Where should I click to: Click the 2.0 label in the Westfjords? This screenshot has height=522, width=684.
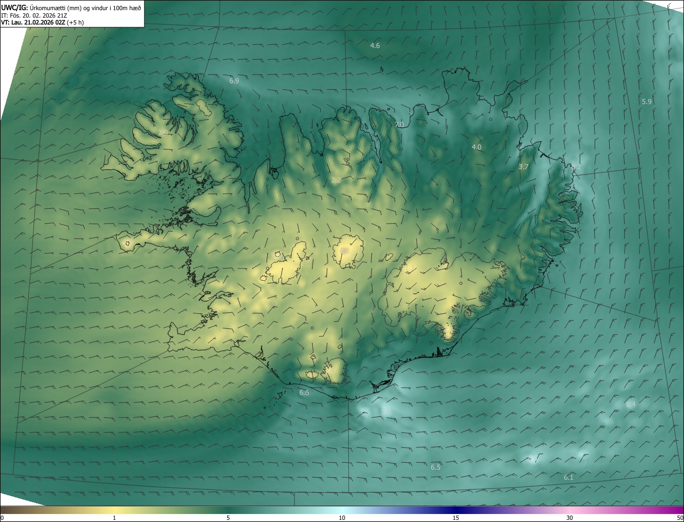point(163,132)
